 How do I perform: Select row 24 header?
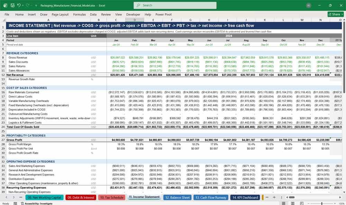[x=3, y=127]
